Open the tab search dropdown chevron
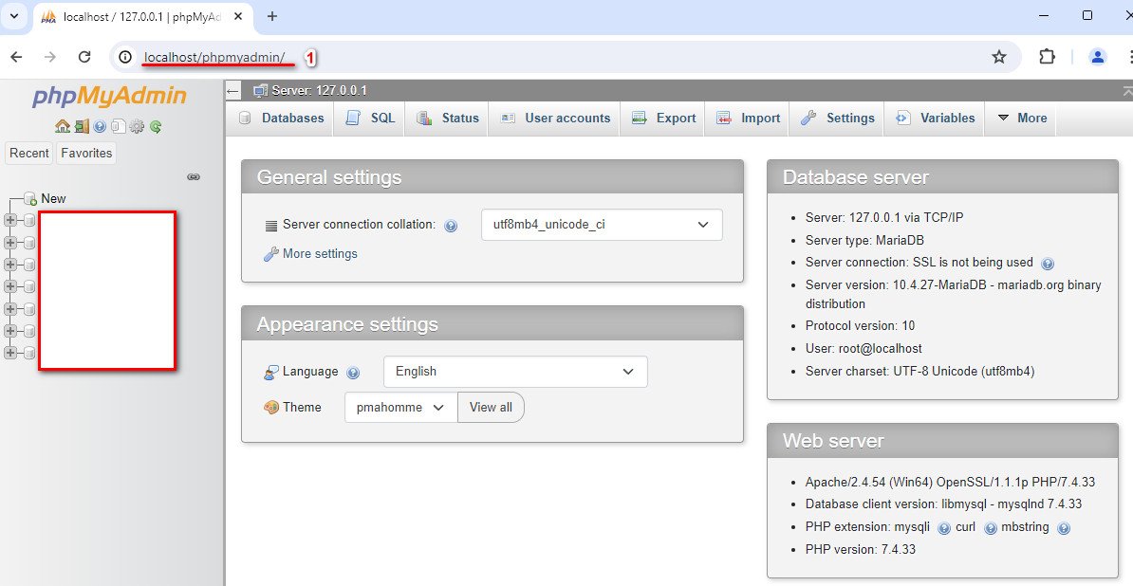1133x586 pixels. [x=13, y=16]
